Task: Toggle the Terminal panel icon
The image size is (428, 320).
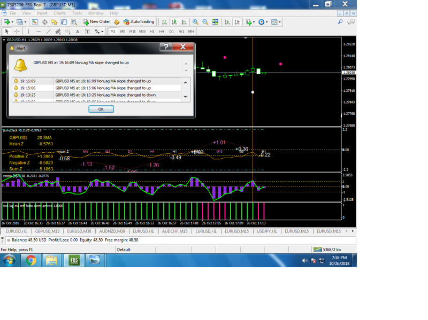Action: pyautogui.click(x=64, y=22)
